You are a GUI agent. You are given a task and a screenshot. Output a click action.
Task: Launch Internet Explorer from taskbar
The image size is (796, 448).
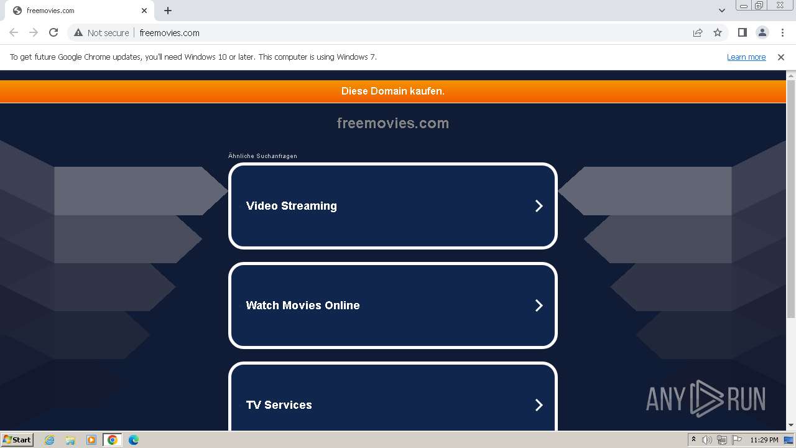click(x=50, y=440)
